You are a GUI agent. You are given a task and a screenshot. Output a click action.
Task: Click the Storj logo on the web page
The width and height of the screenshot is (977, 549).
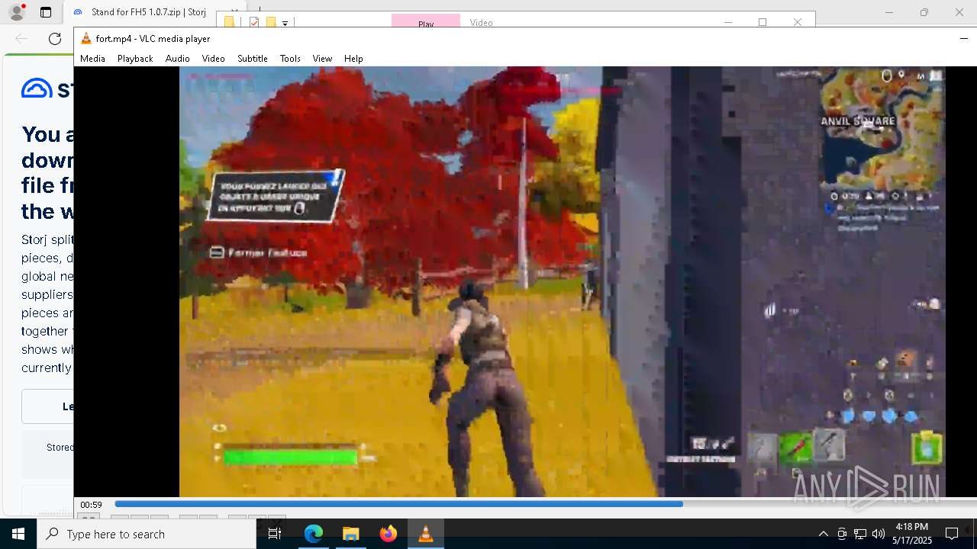click(47, 88)
